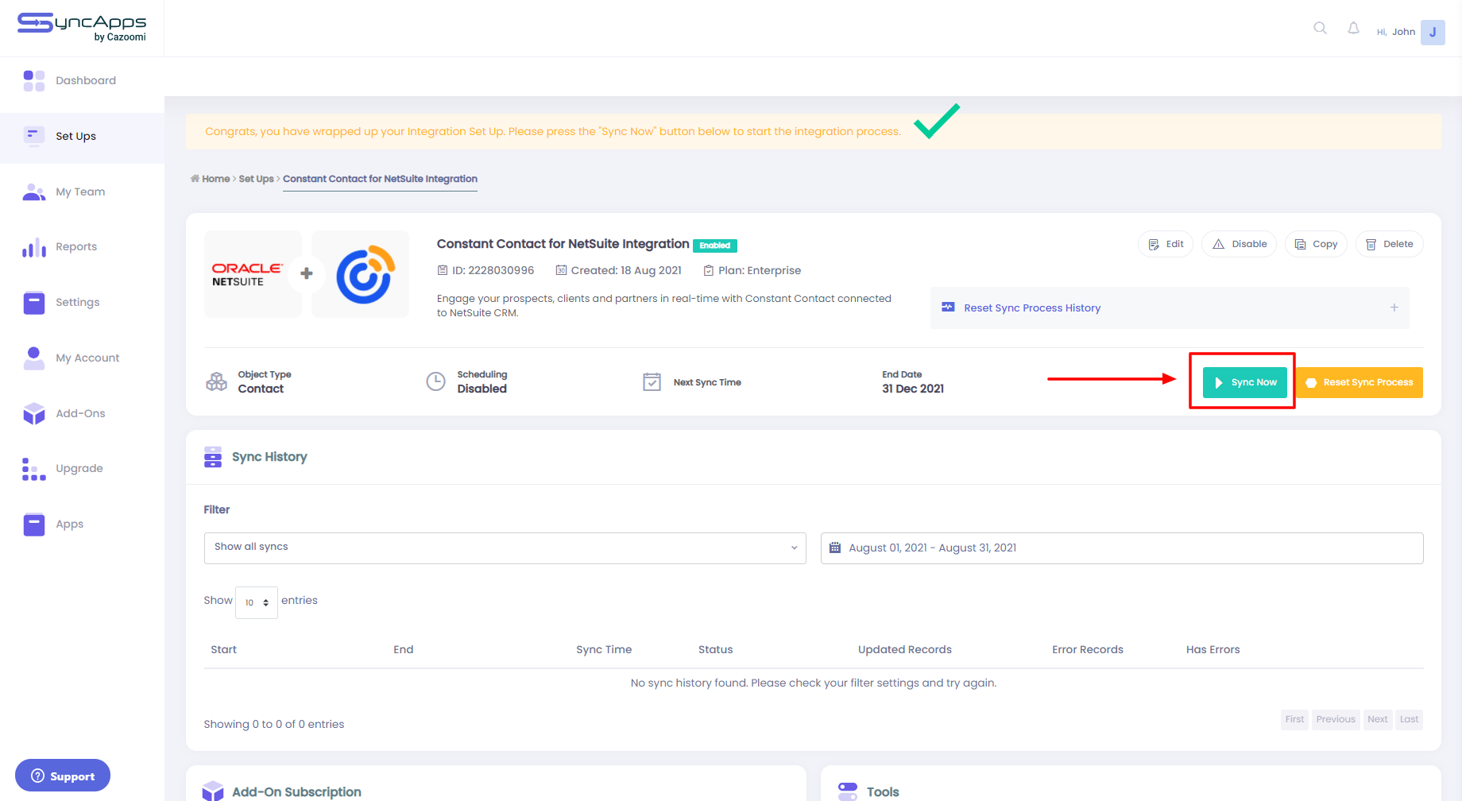Image resolution: width=1462 pixels, height=801 pixels.
Task: Click the Sync Now button
Action: 1244,382
